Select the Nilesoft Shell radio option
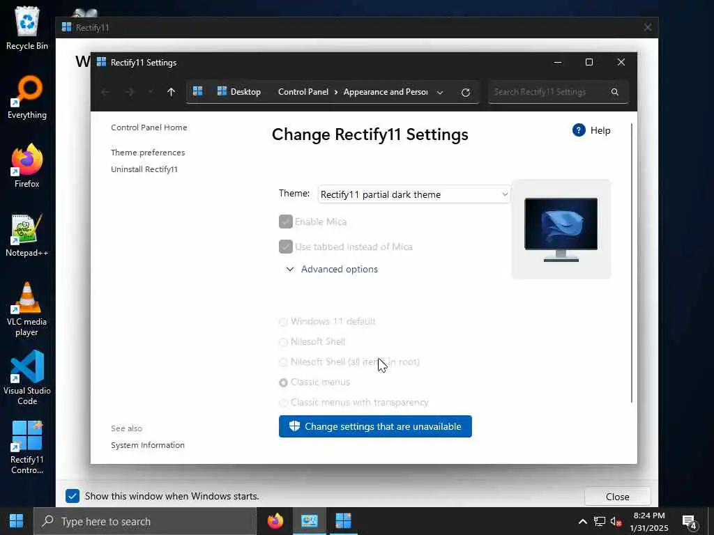 (x=283, y=342)
